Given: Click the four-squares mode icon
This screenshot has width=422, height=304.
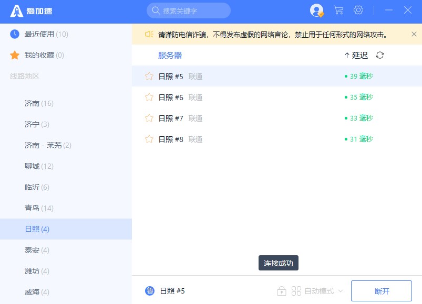Looking at the screenshot, I should [x=296, y=291].
